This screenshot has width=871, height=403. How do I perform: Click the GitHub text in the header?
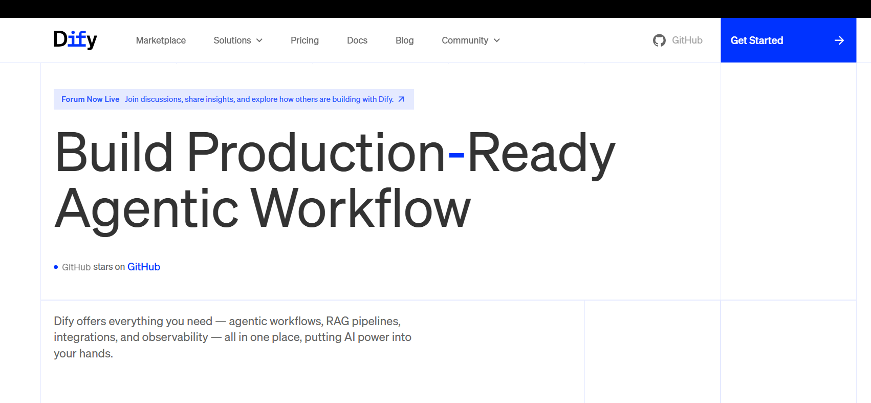coord(687,40)
